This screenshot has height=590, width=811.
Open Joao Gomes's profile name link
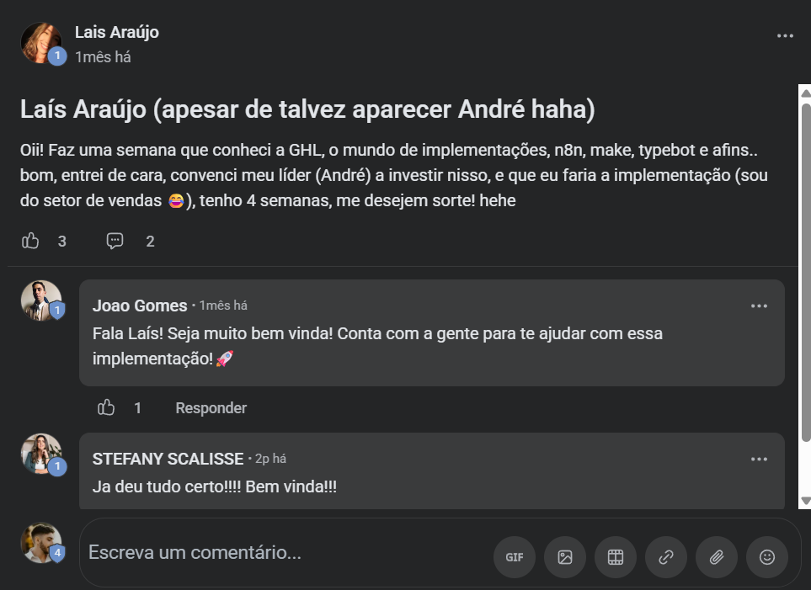pyautogui.click(x=140, y=306)
